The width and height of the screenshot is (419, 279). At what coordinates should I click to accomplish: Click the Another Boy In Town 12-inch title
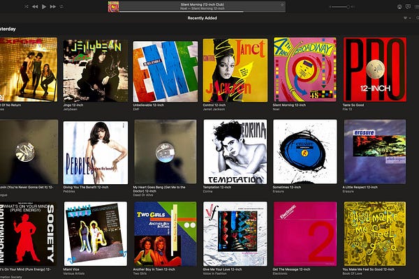(154, 269)
